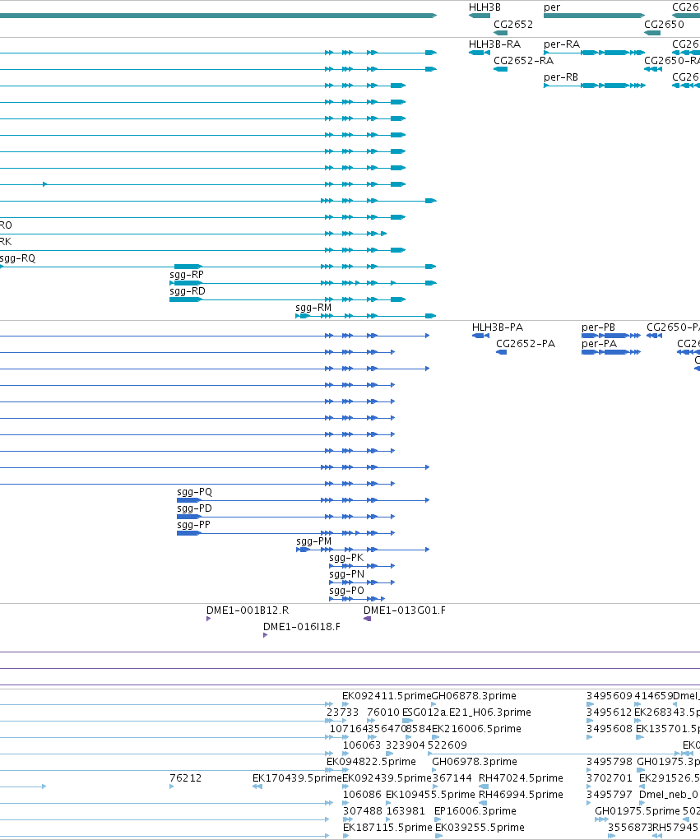Click the HLH3B-PA protein glyph
Image resolution: width=700 pixels, height=840 pixels.
coord(480,336)
